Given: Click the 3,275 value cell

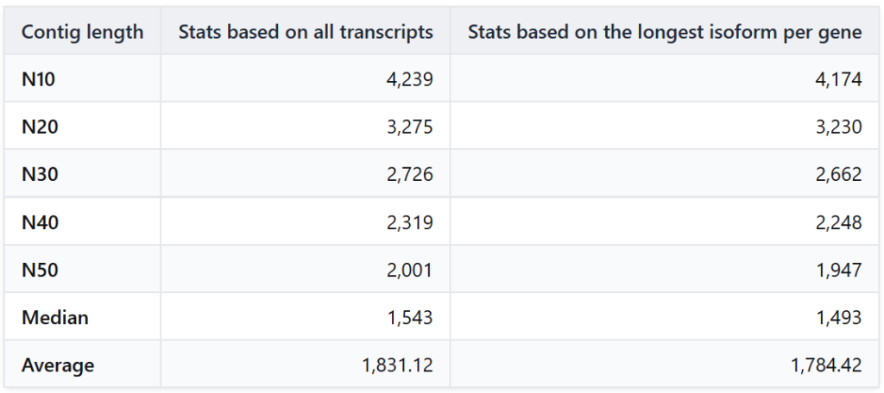Looking at the screenshot, I should click(409, 127).
